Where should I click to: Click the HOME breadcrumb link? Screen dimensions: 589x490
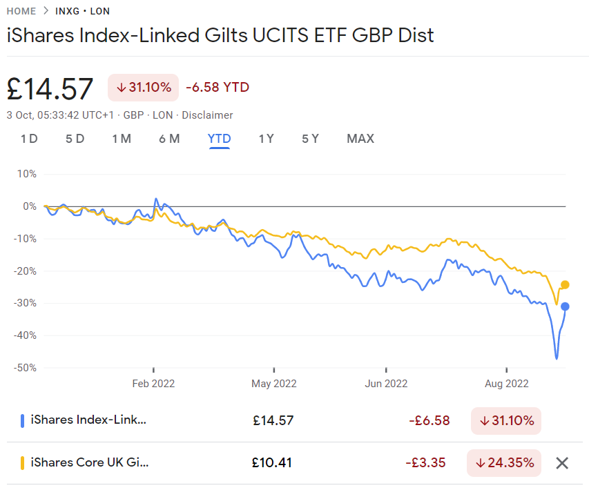[x=22, y=11]
